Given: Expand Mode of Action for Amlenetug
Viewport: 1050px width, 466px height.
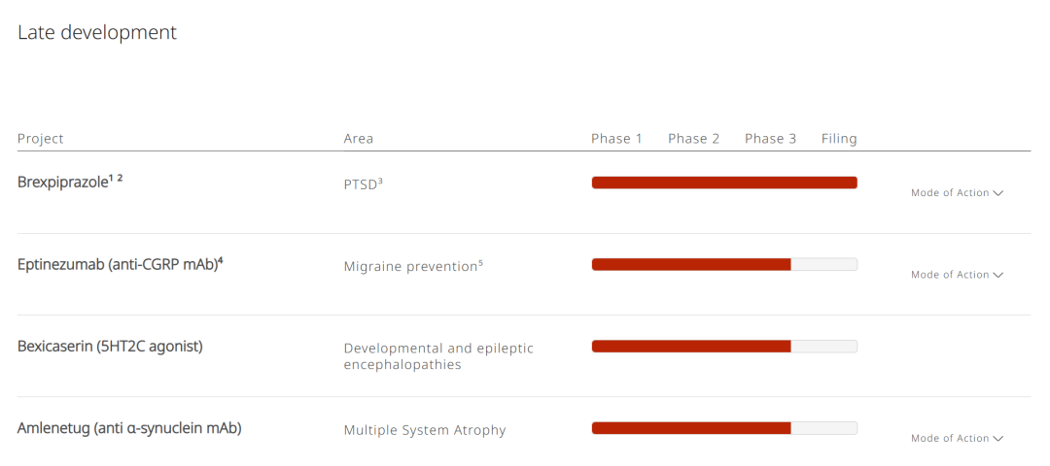Looking at the screenshot, I should coord(956,439).
